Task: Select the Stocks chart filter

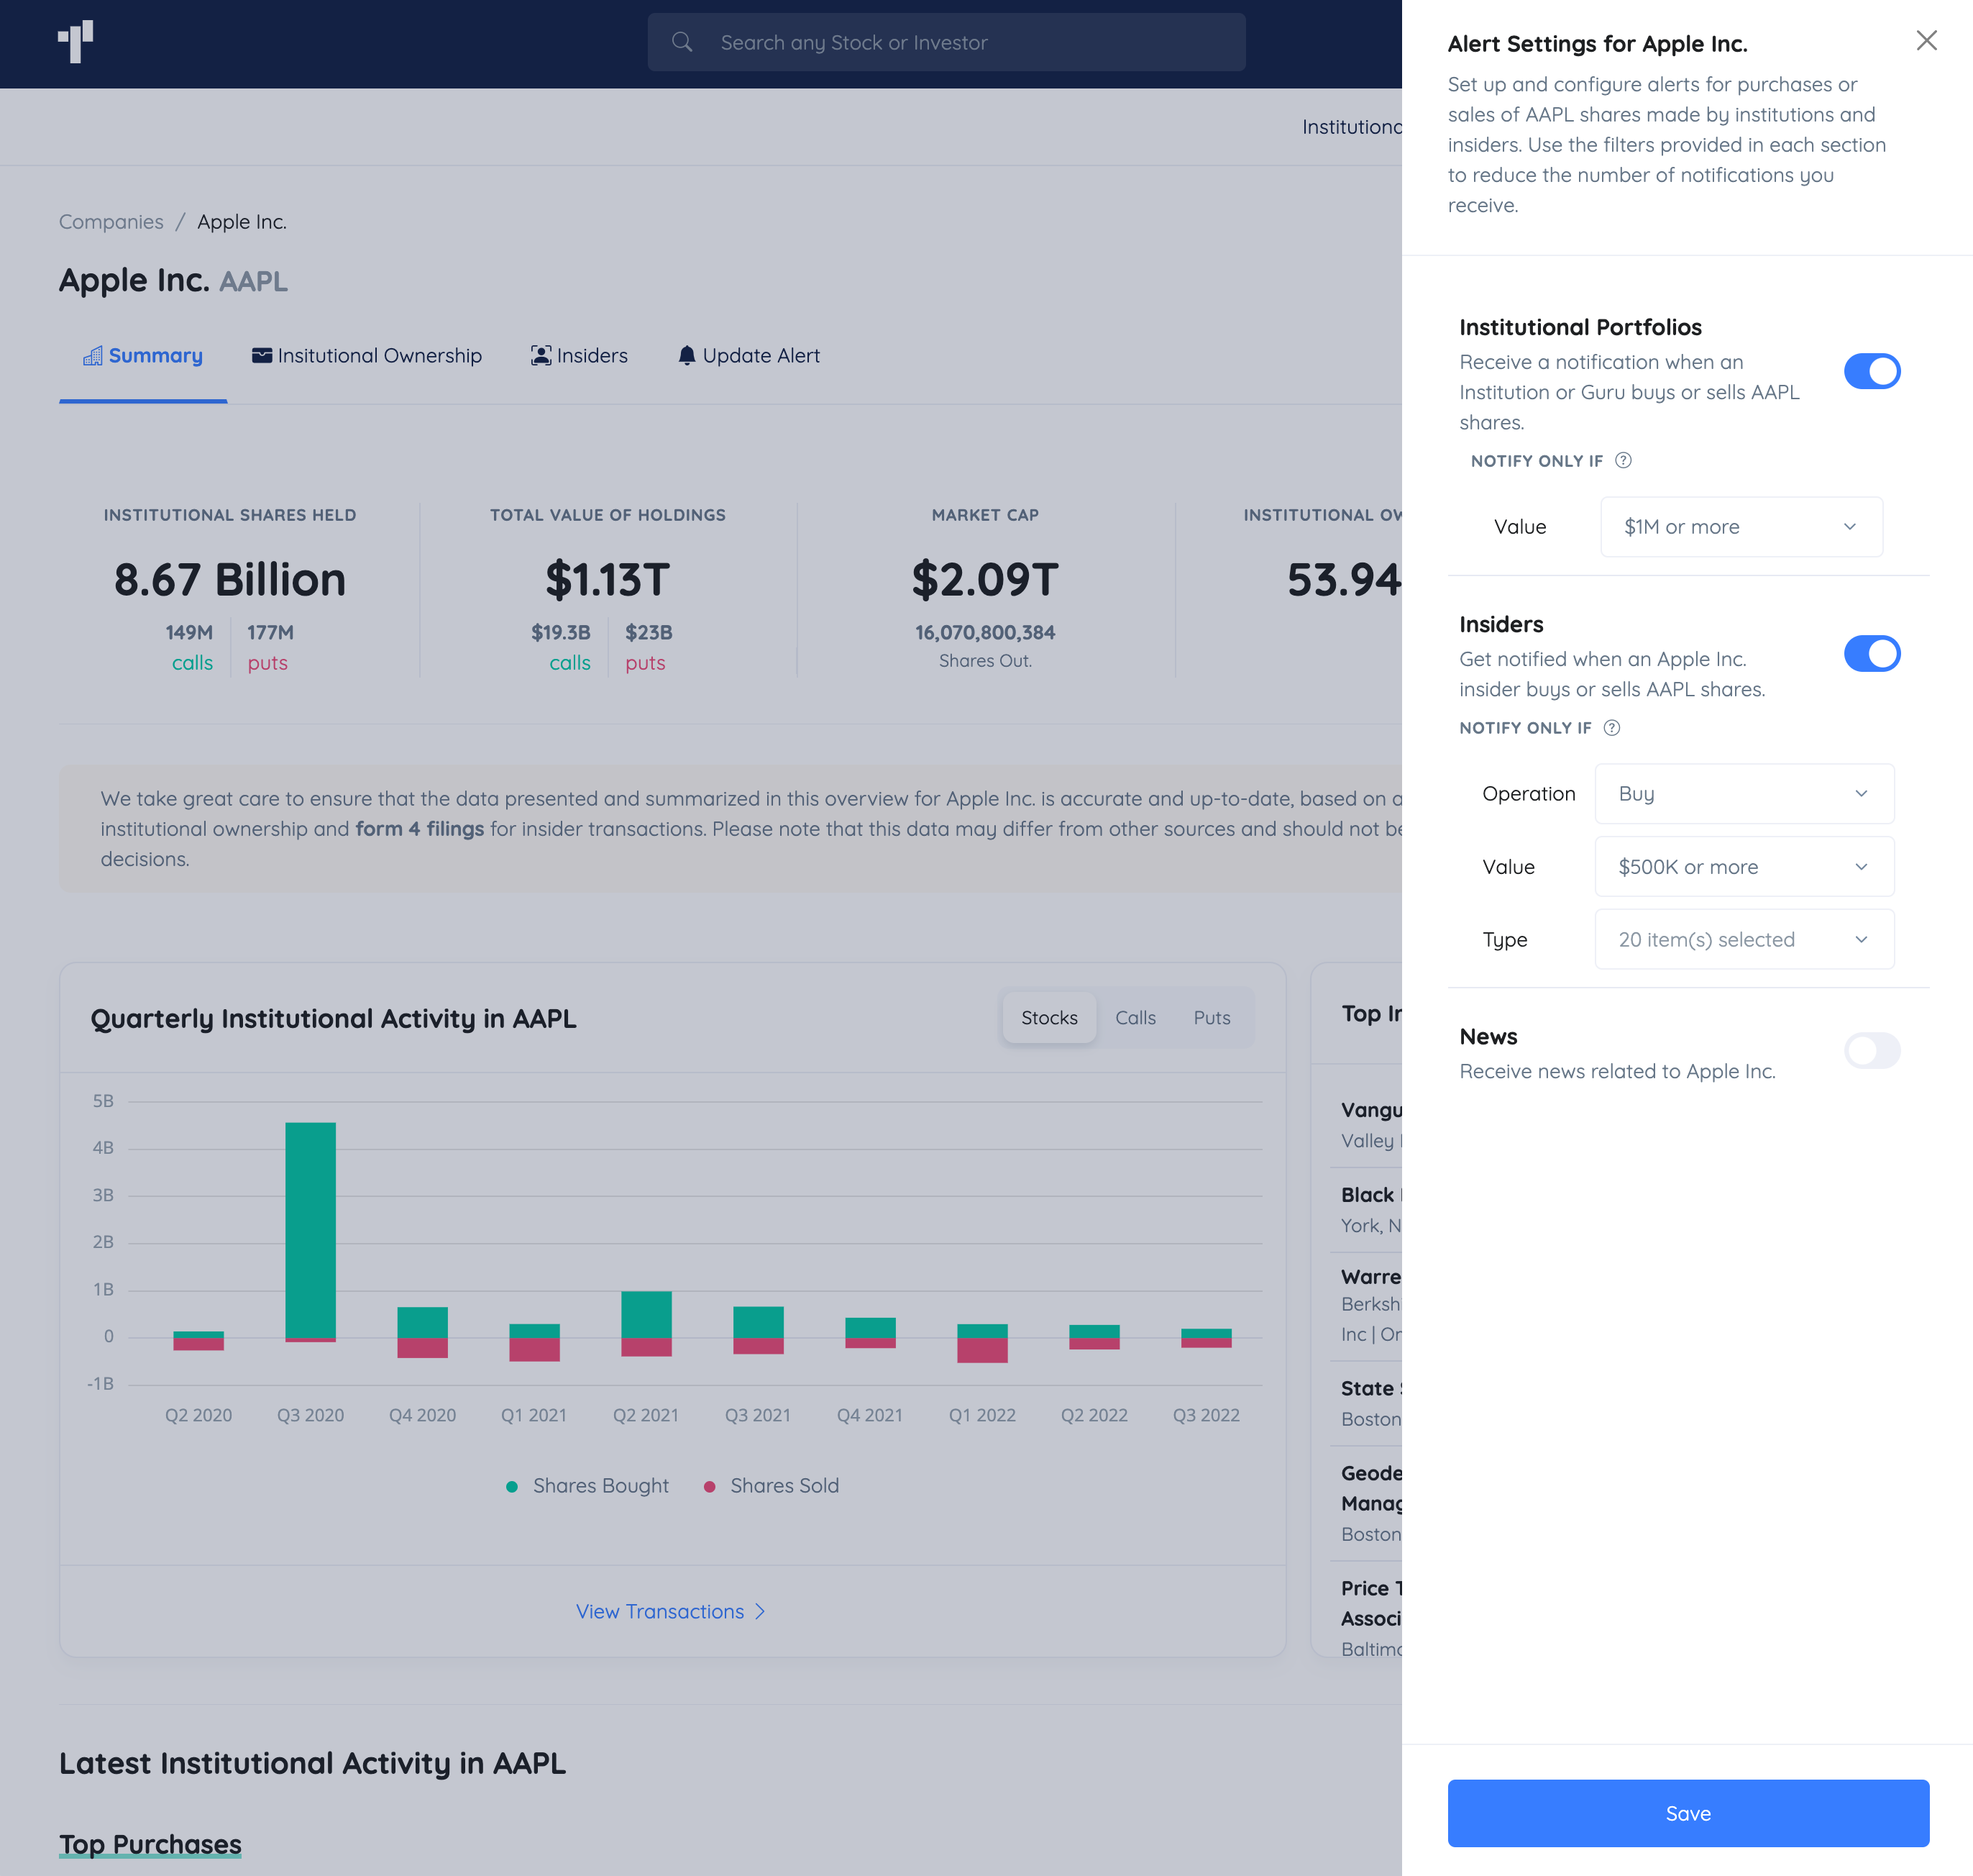Action: coord(1048,1018)
